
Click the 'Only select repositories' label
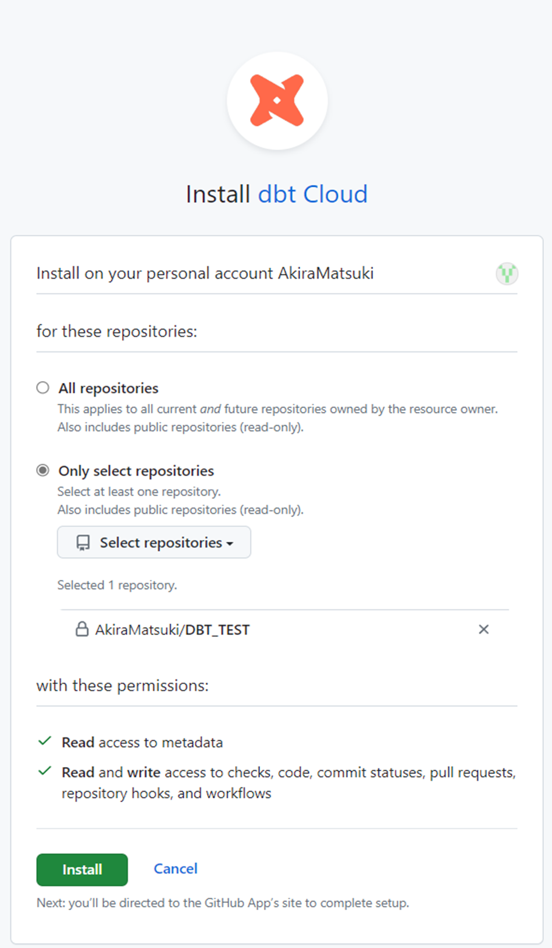pos(136,471)
